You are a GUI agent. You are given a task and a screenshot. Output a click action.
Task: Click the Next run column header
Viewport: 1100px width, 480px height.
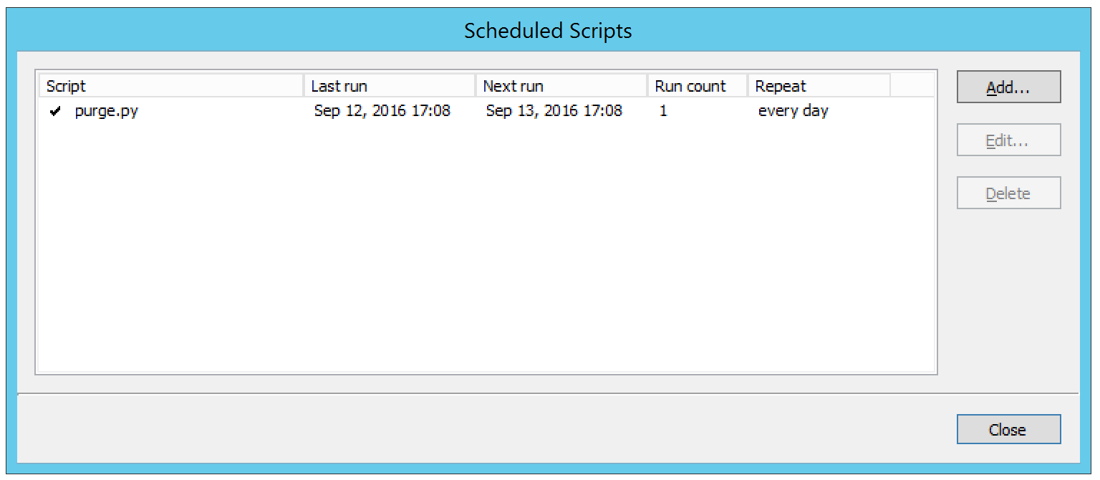tap(561, 86)
